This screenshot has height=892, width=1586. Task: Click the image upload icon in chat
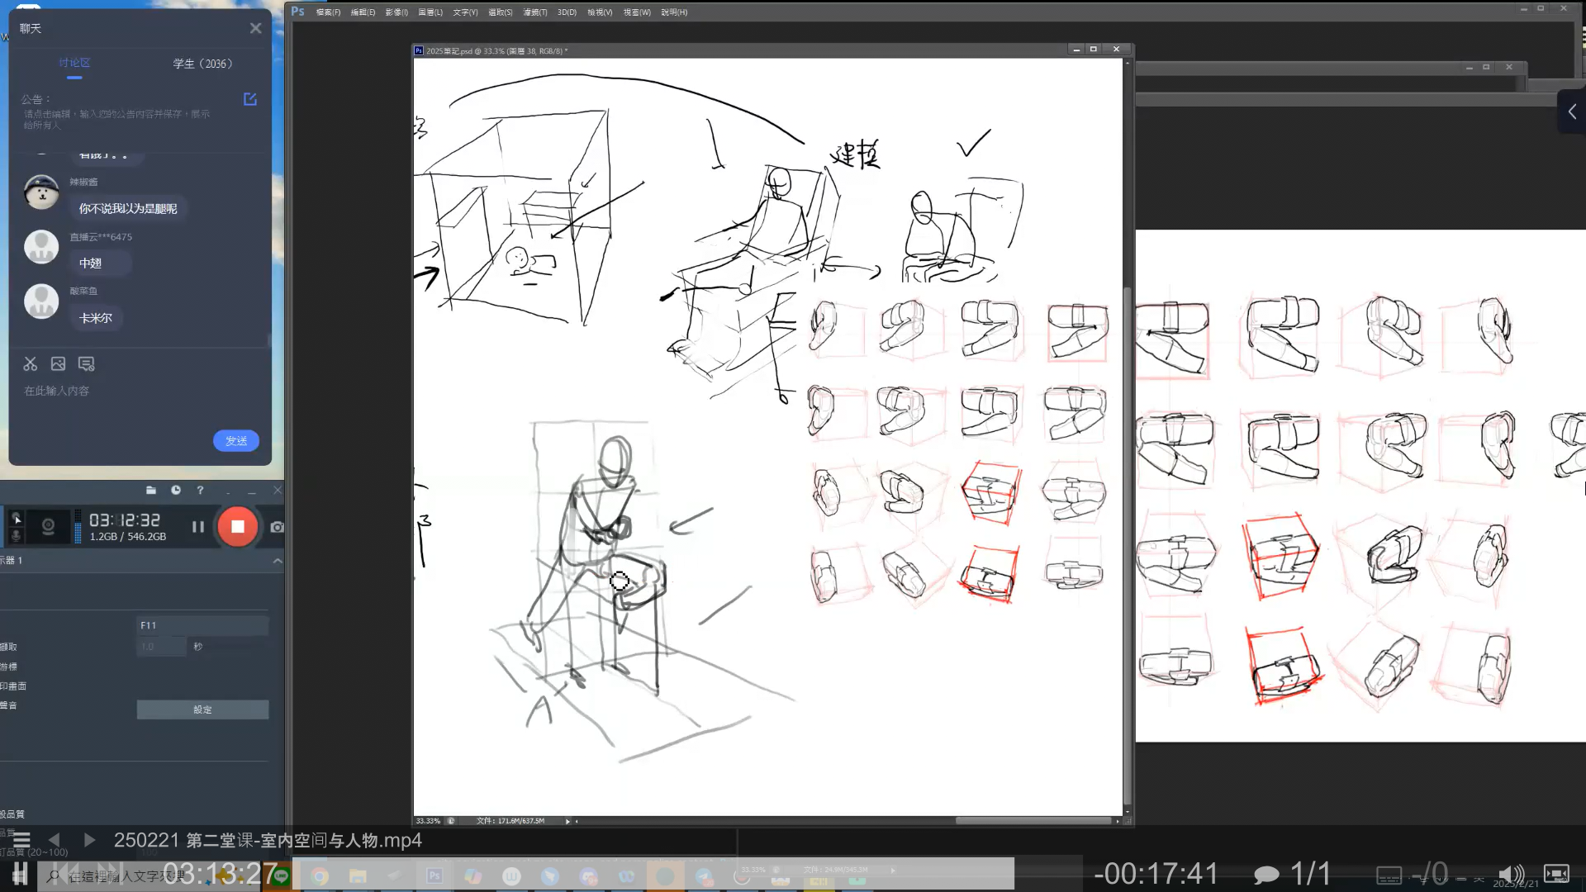[58, 364]
